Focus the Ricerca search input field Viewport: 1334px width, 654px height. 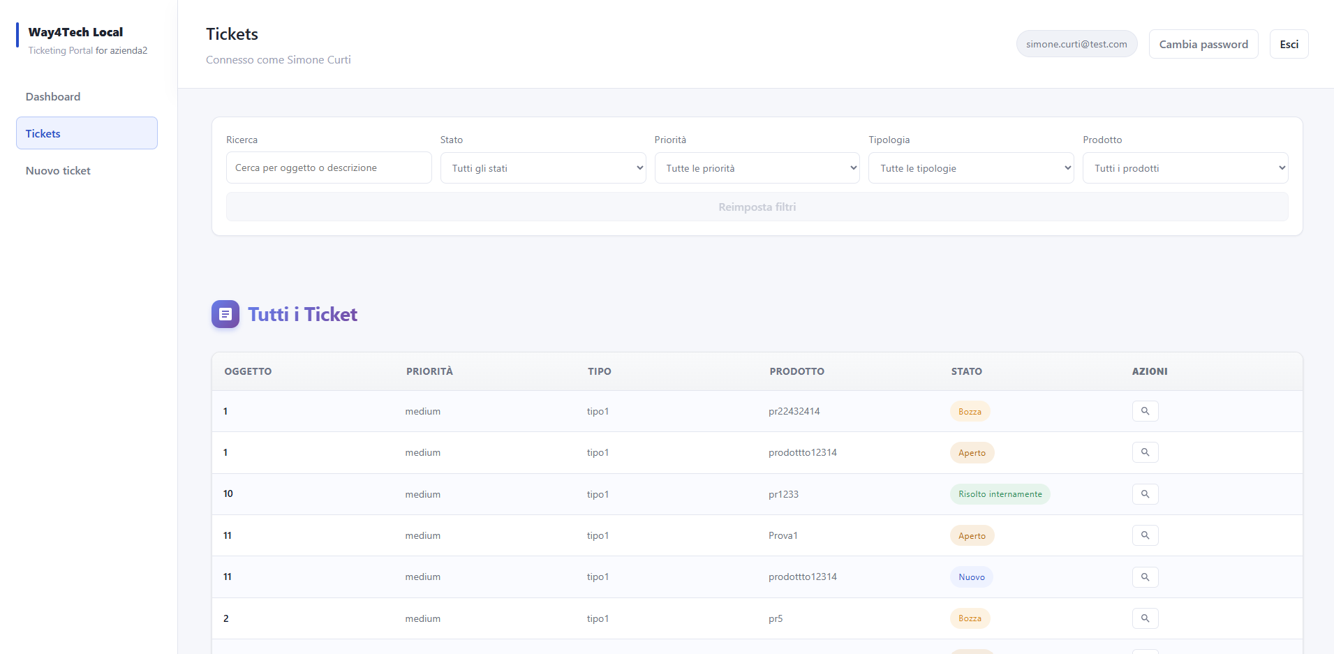(328, 168)
